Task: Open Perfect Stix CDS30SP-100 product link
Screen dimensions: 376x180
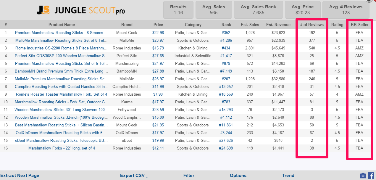Action: point(62,56)
